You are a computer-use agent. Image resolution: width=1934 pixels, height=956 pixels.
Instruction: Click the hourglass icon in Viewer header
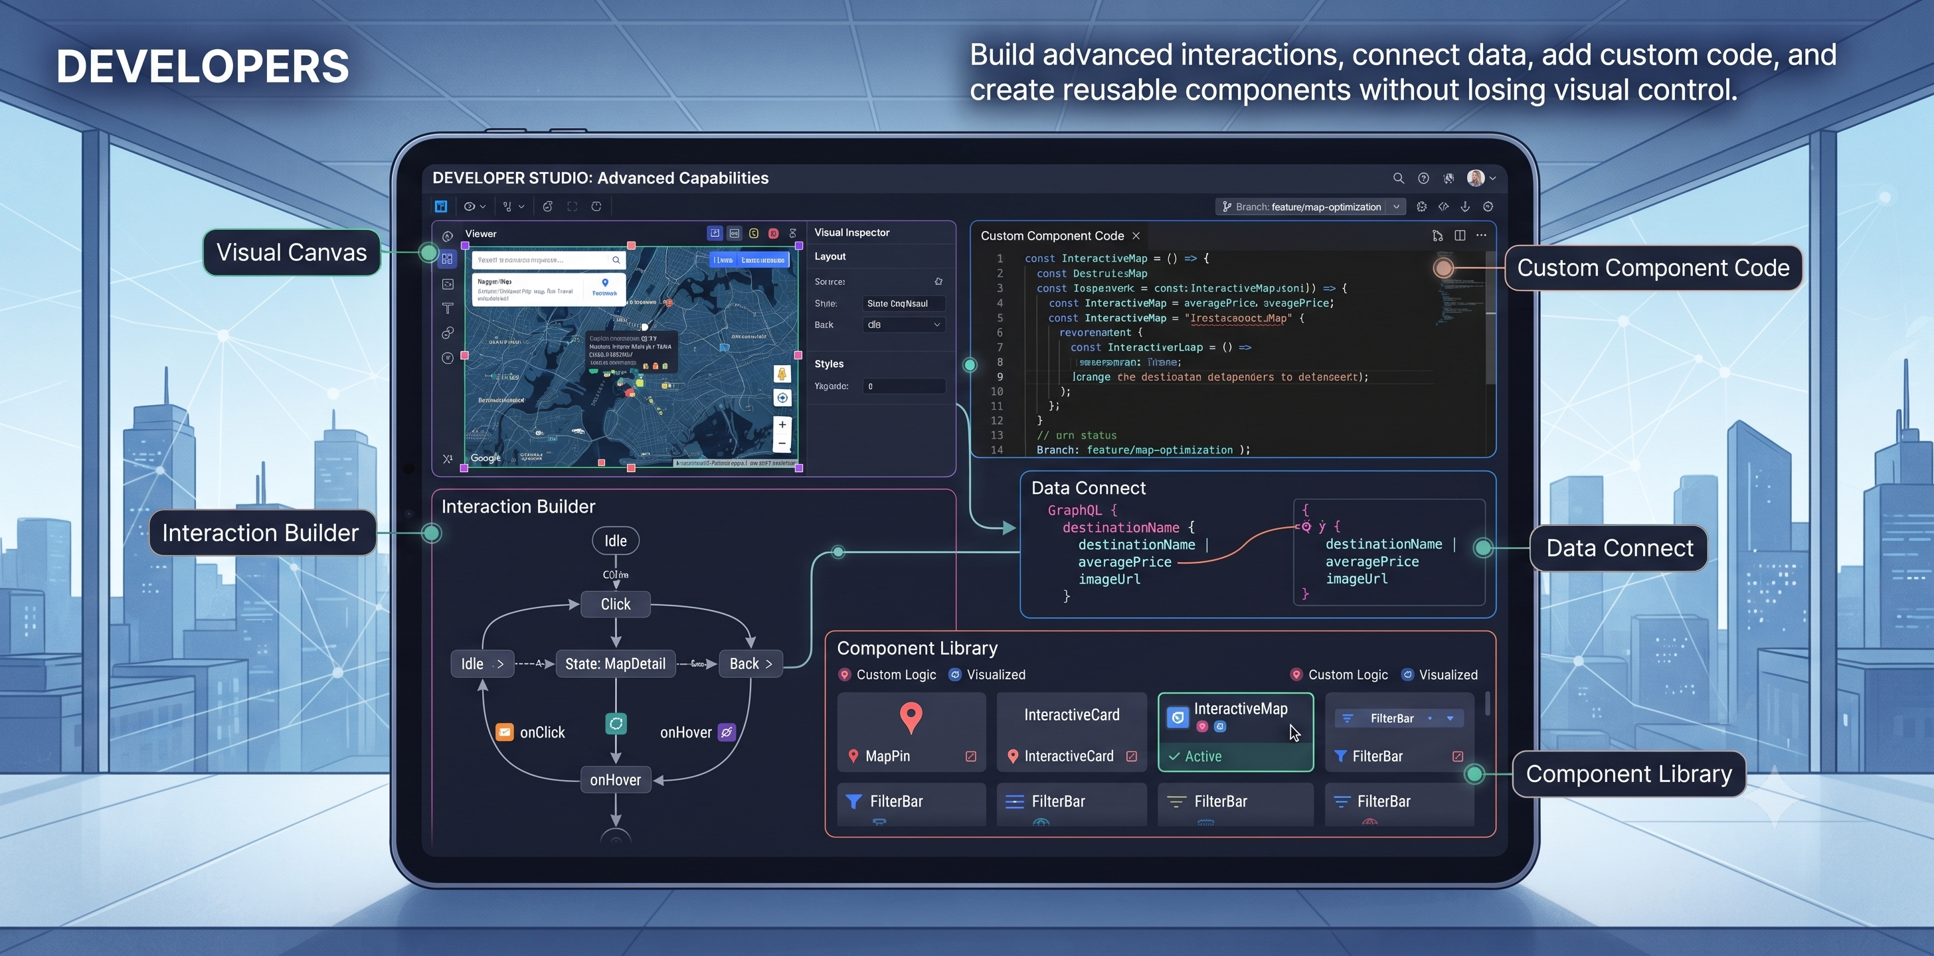pos(793,234)
